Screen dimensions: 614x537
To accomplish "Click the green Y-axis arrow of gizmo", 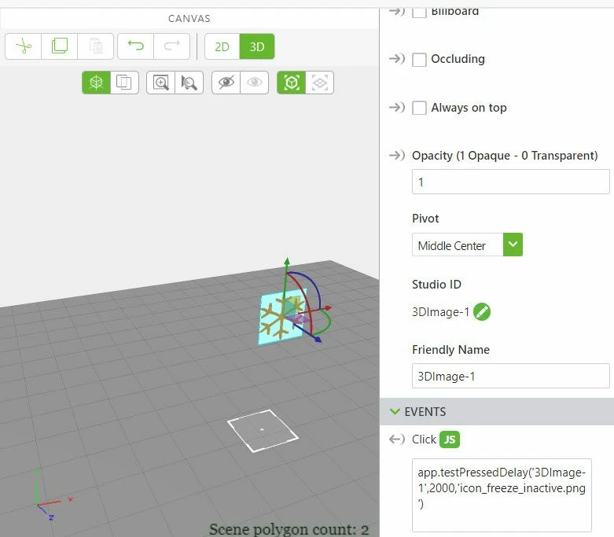I will coord(287,261).
